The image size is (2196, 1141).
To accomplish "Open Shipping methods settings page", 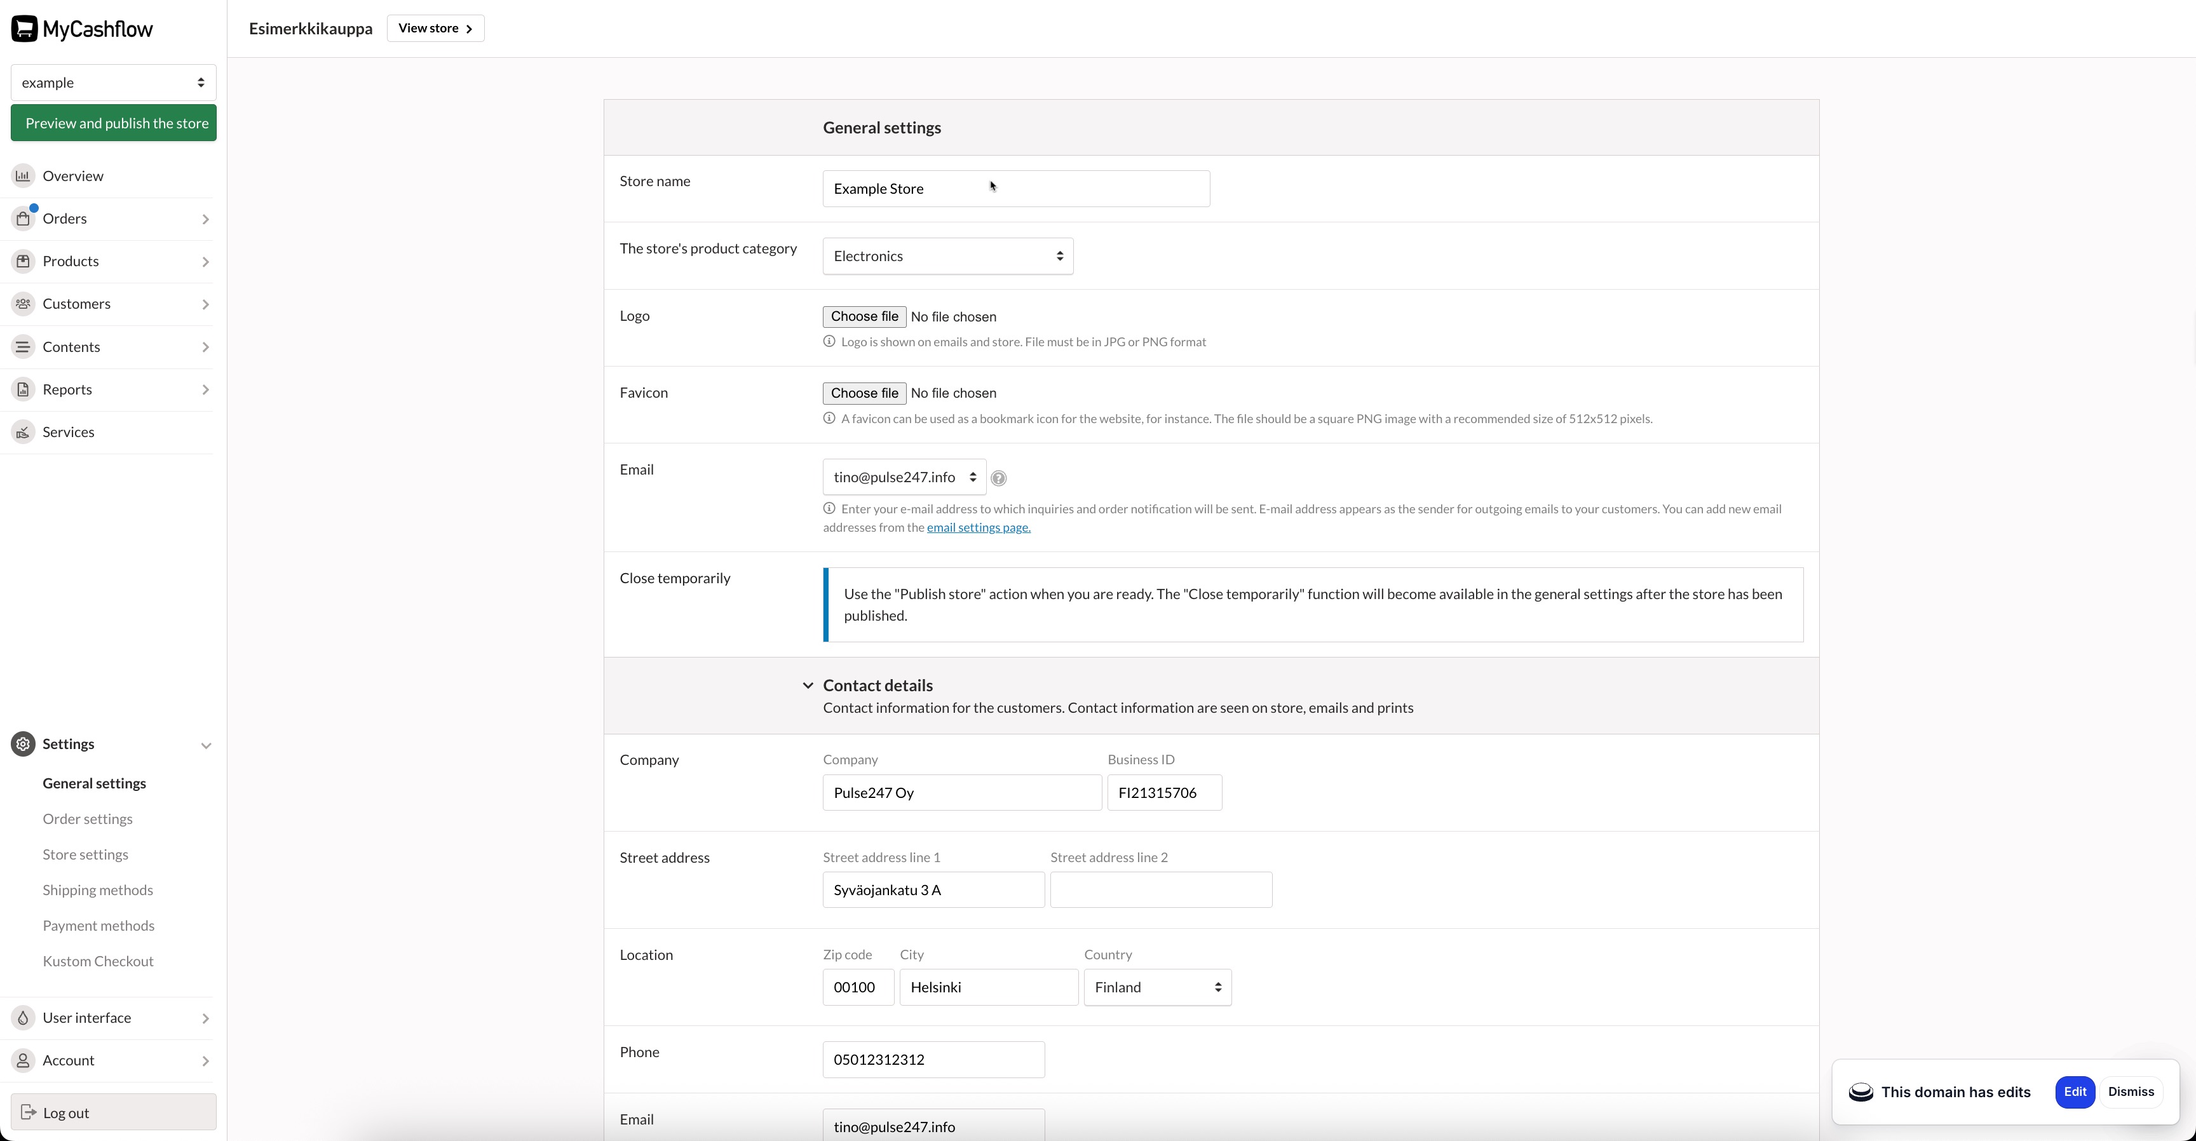I will (x=98, y=889).
